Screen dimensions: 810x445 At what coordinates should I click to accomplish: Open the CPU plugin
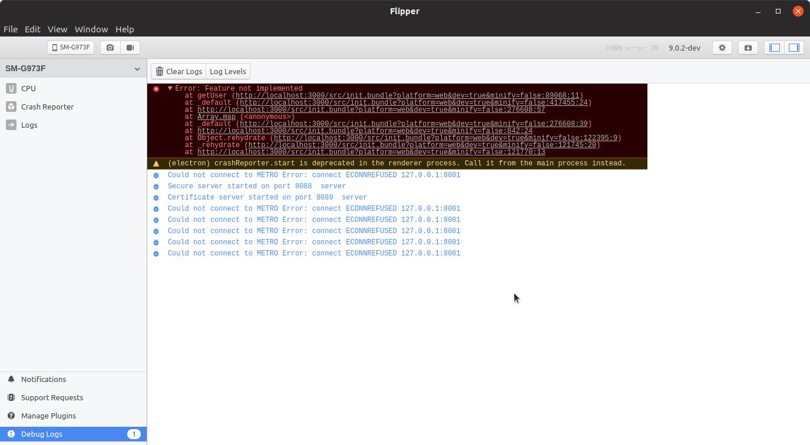[28, 88]
